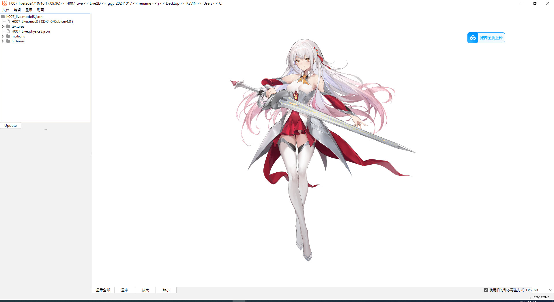
Task: Close the viewer window
Action: point(547,3)
